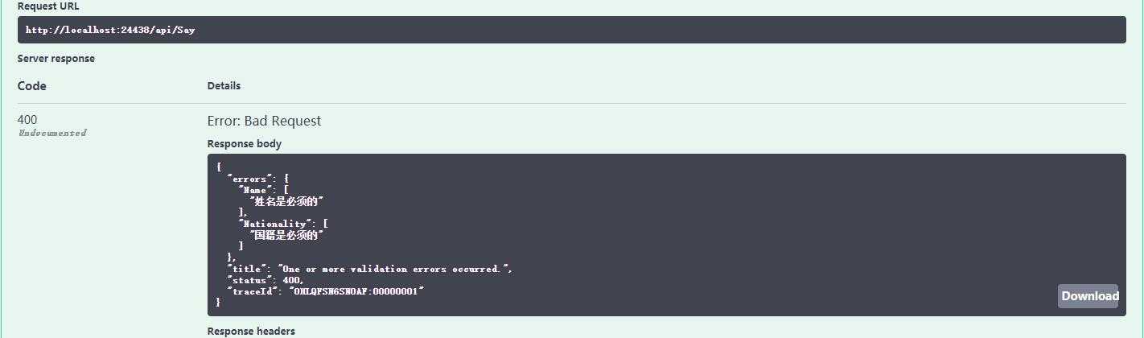Click the 国籍是必须的 error message

point(286,235)
